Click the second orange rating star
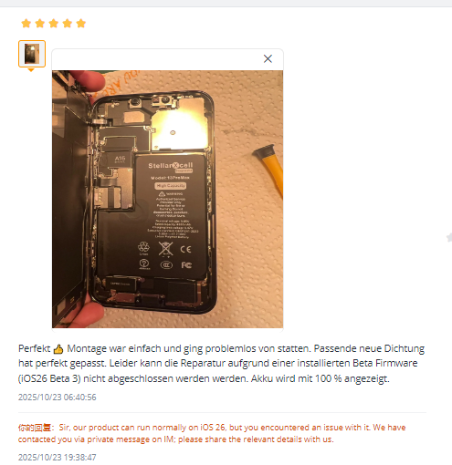452x465 pixels. tap(40, 24)
